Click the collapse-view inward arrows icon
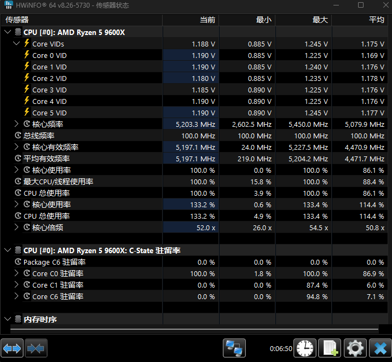 point(37,348)
